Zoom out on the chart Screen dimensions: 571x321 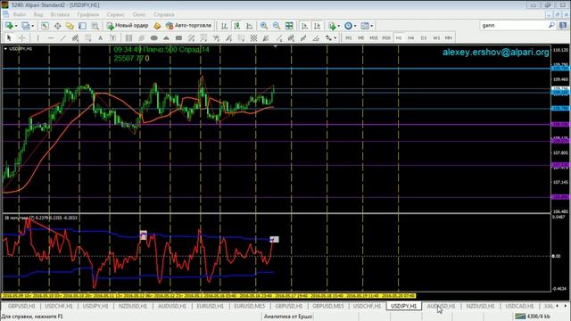277,26
